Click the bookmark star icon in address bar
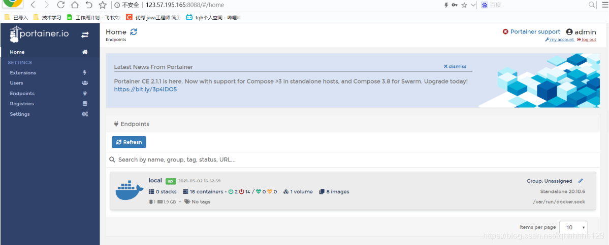The image size is (609, 245). [x=464, y=5]
